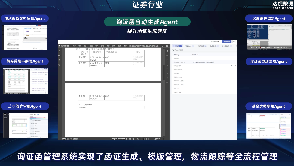Click the search magnifier in ONLYOFFICE header
The image size is (294, 166).
coord(163,46)
